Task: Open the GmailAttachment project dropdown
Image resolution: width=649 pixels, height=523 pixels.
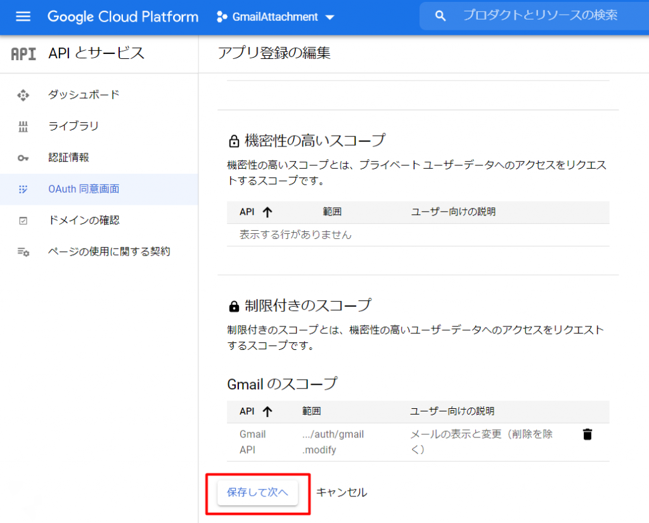Action: (275, 17)
